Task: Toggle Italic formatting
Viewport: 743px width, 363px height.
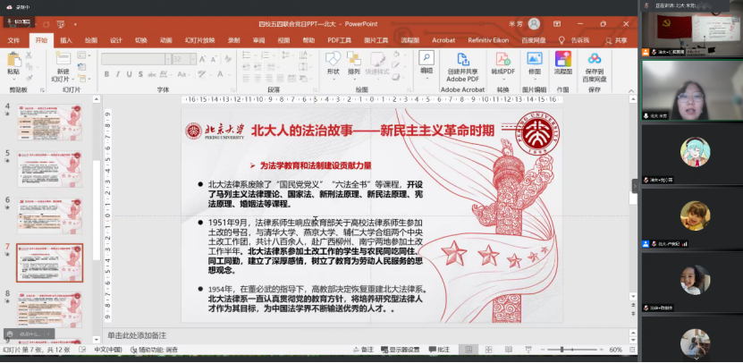Action: click(118, 74)
